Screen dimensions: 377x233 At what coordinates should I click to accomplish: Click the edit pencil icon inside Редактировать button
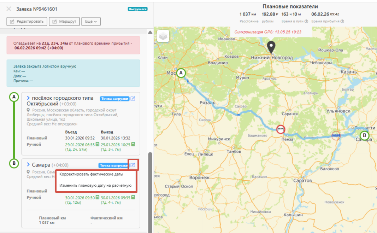click(12, 22)
